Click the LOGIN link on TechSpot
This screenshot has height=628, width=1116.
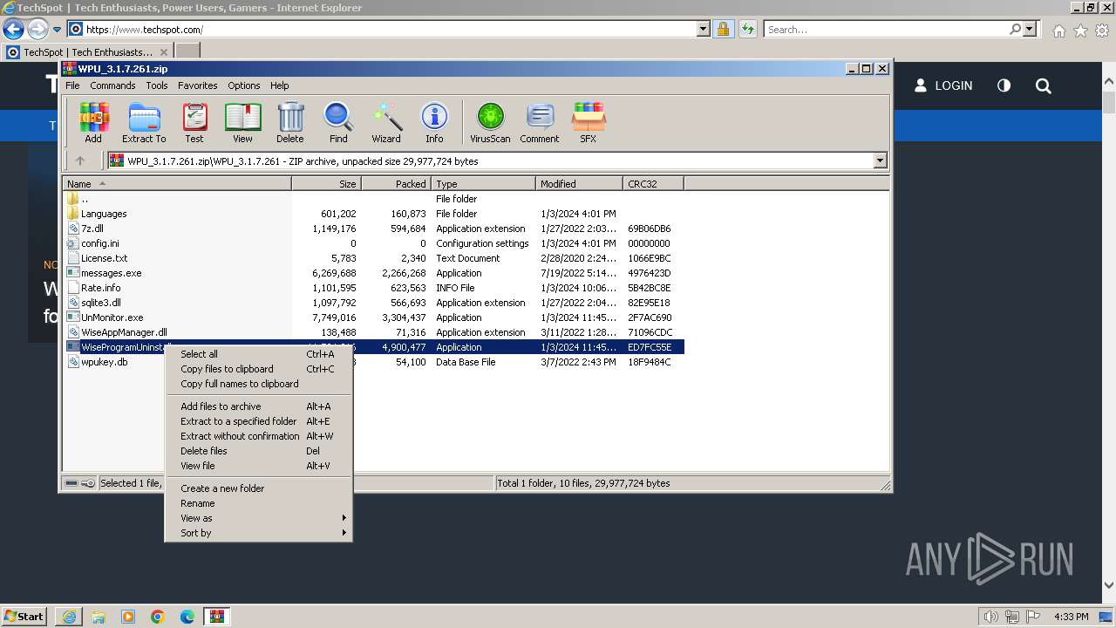[943, 85]
